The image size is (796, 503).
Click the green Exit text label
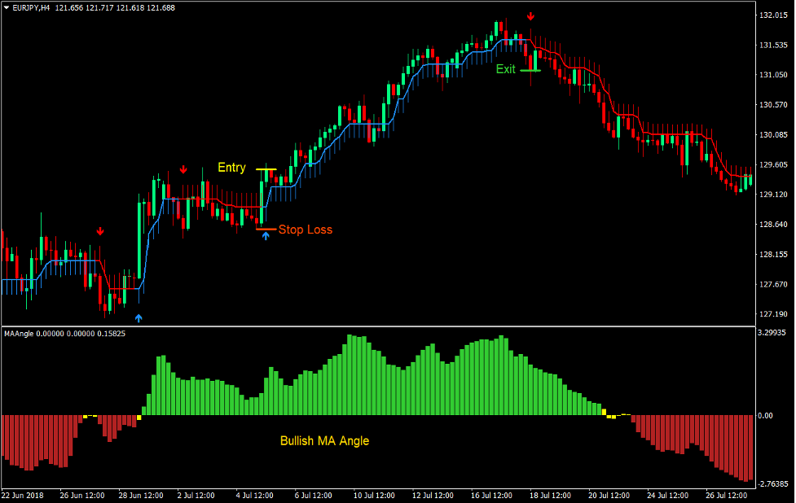point(506,69)
